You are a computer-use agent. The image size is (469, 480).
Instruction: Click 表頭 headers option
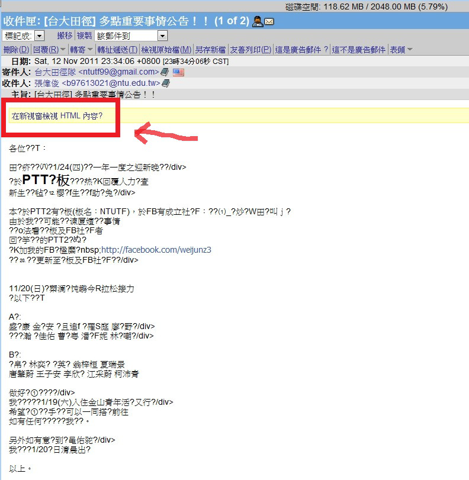tap(397, 50)
